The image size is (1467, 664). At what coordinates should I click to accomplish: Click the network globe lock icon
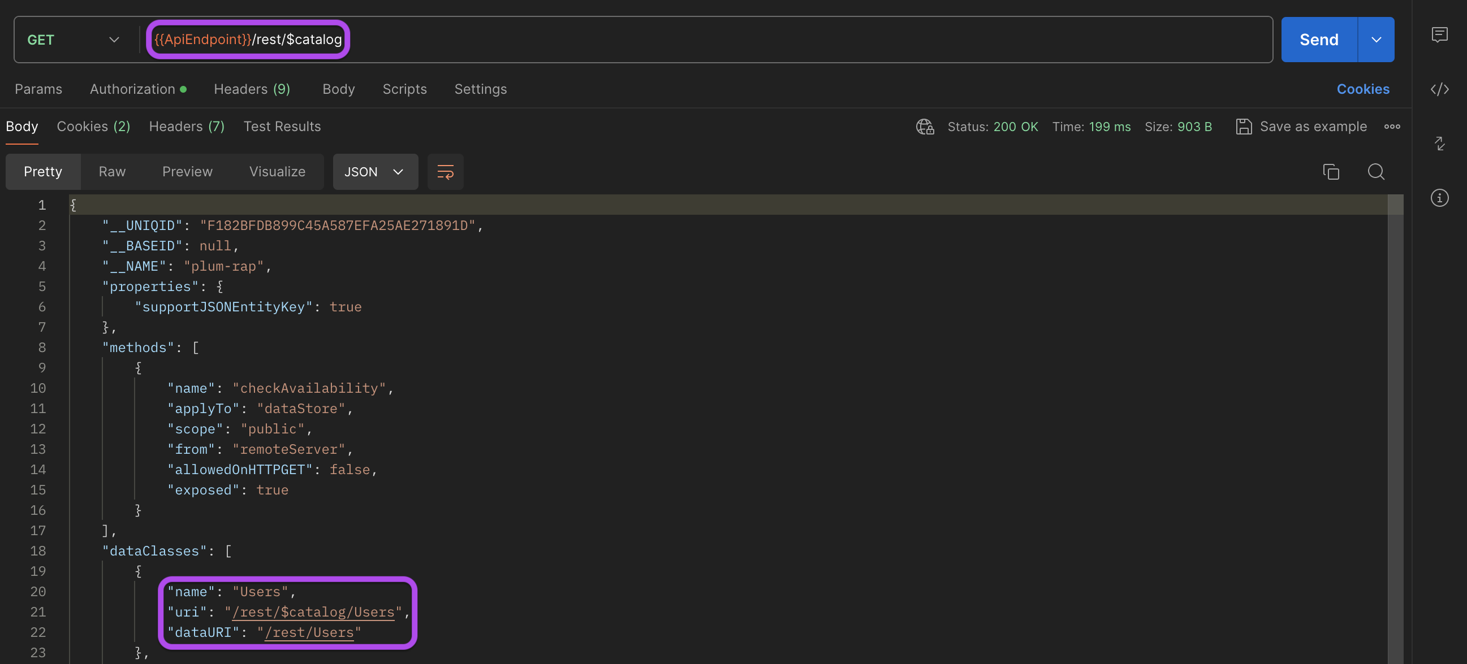pyautogui.click(x=924, y=127)
